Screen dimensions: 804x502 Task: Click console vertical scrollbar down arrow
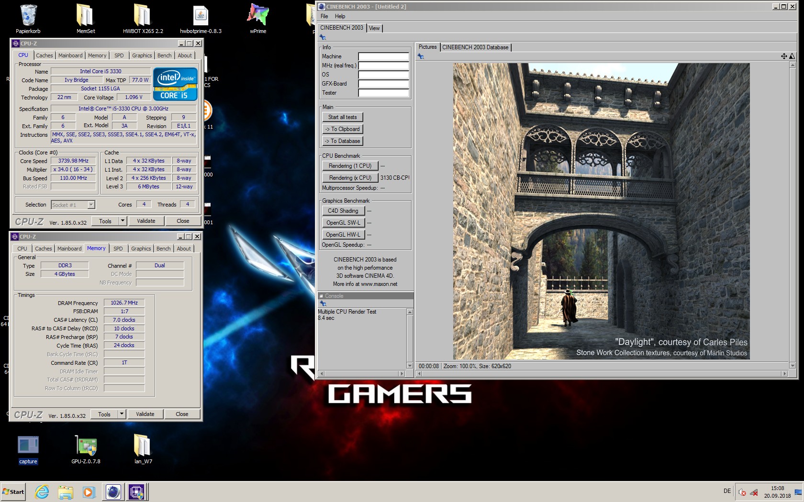coord(410,366)
